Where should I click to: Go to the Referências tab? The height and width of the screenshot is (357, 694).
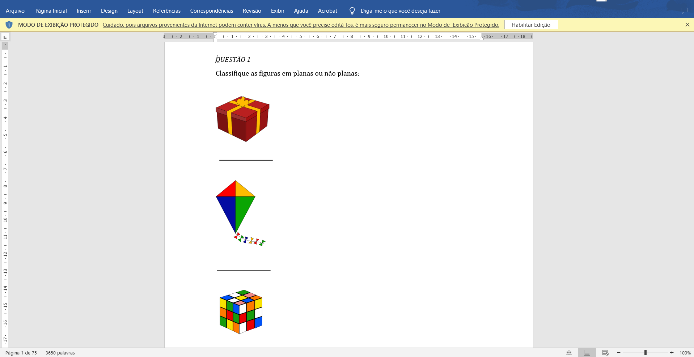click(x=167, y=11)
